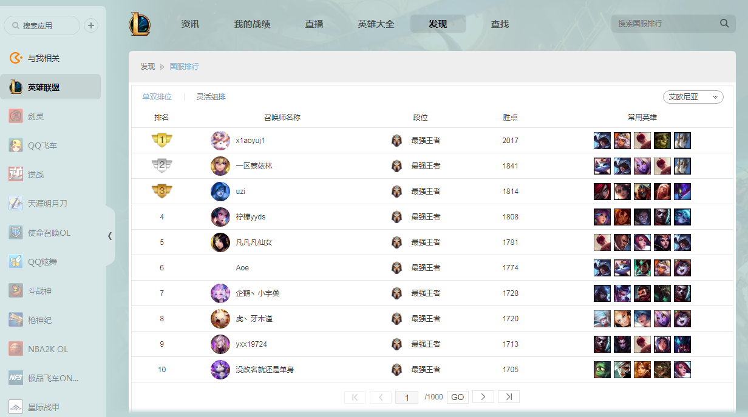Viewport: 748px width, 417px height.
Task: Click 发现 in the breadcrumb
Action: [148, 67]
